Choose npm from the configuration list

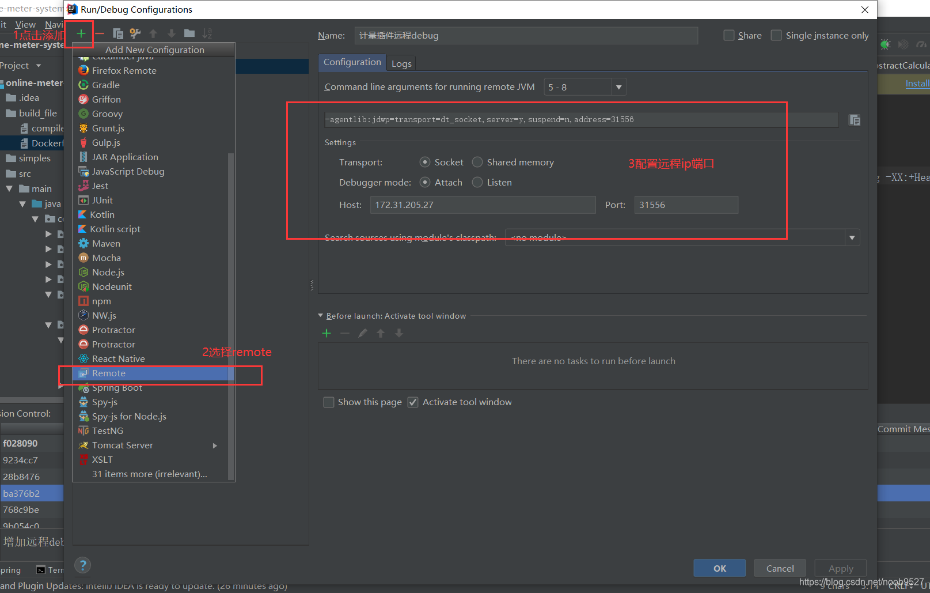click(x=151, y=301)
